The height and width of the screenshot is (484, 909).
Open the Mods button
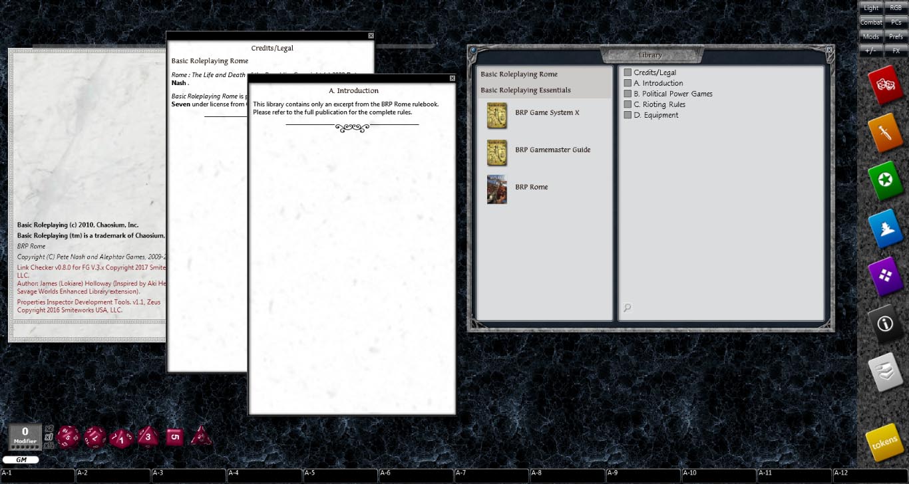tap(871, 37)
